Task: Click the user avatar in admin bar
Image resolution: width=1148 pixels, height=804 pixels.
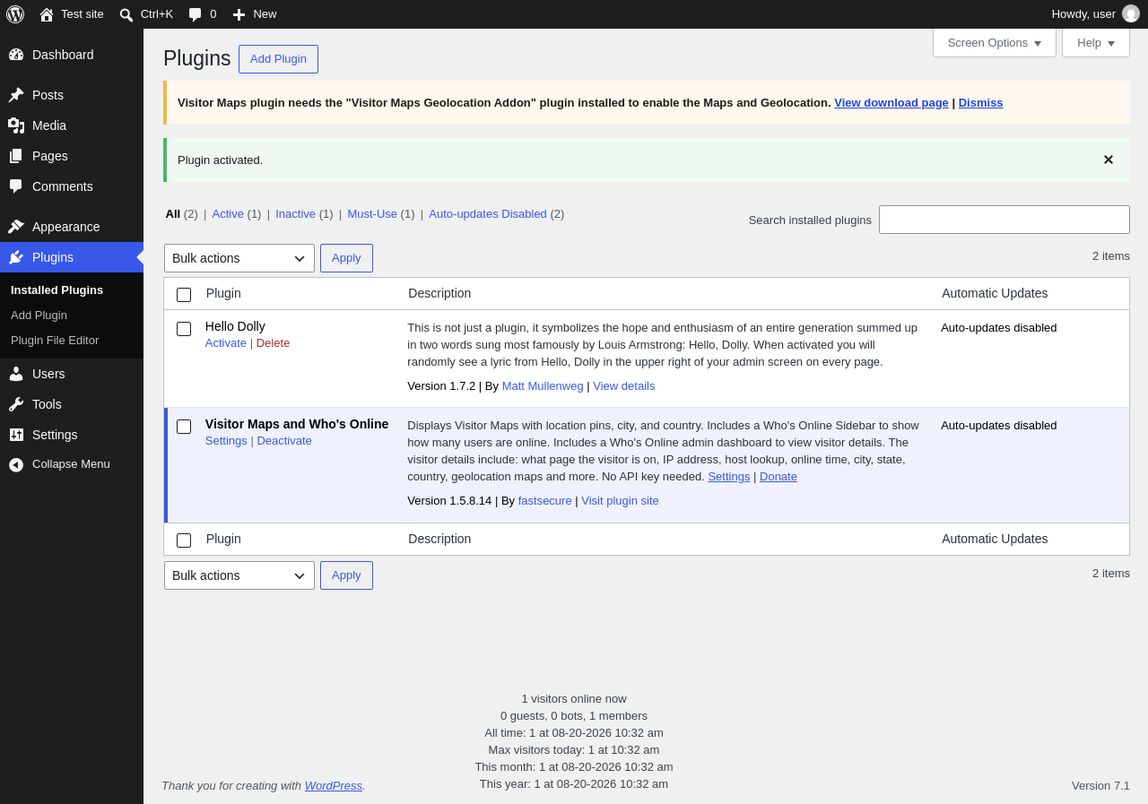Action: 1131,14
